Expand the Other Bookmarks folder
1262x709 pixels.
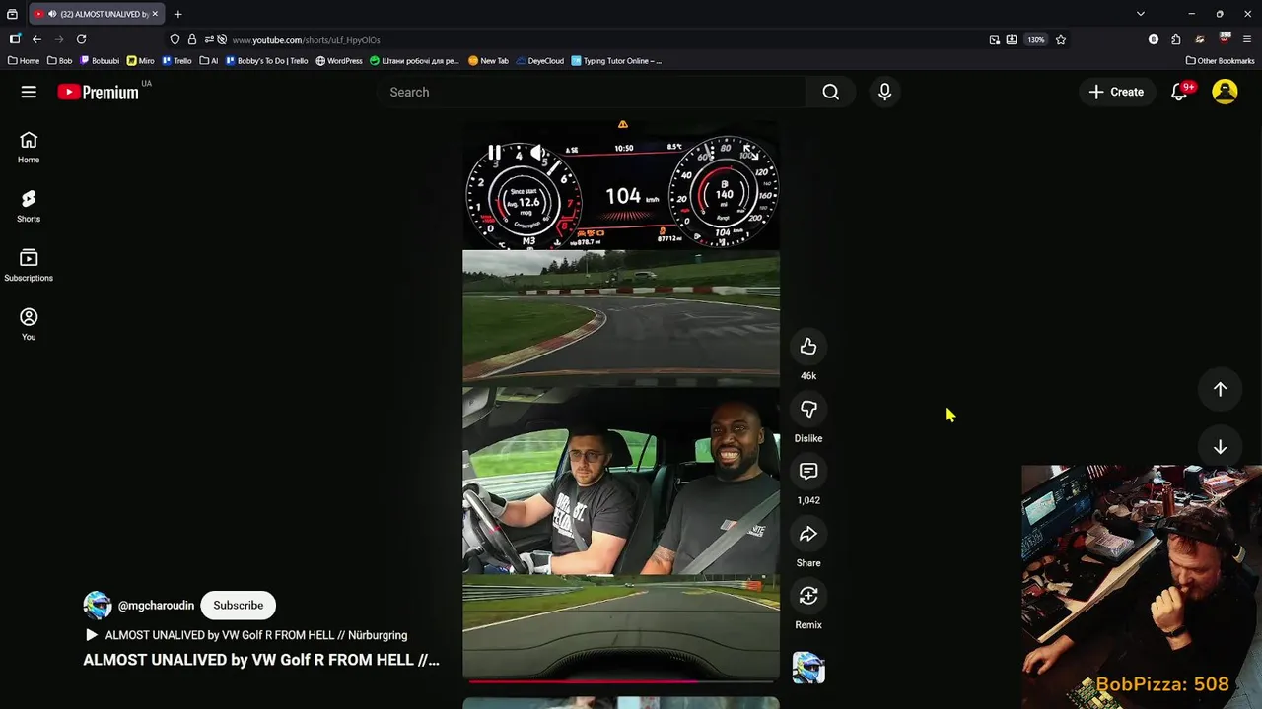tap(1220, 61)
